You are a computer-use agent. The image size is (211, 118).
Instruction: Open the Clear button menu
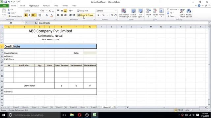point(171,16)
